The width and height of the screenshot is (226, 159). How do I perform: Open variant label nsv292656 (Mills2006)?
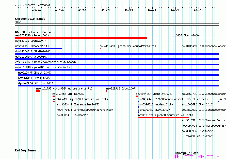pyautogui.click(x=68, y=94)
